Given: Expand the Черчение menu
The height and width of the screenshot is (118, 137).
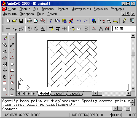Looking at the screenshot, I should [x=101, y=9].
